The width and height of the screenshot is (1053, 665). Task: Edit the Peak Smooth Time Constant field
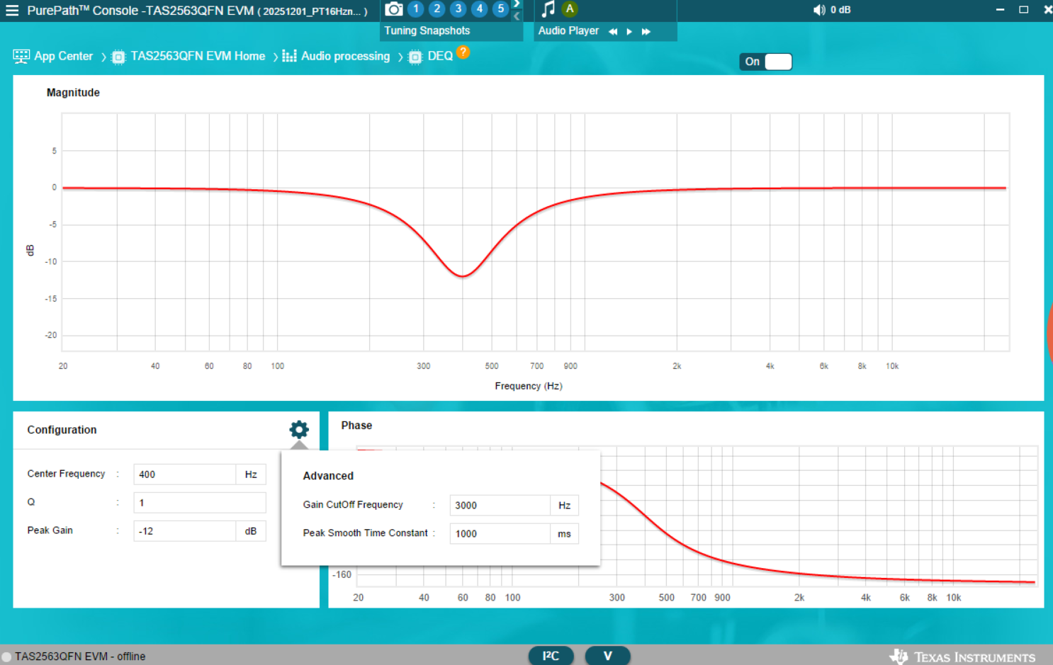tap(500, 533)
